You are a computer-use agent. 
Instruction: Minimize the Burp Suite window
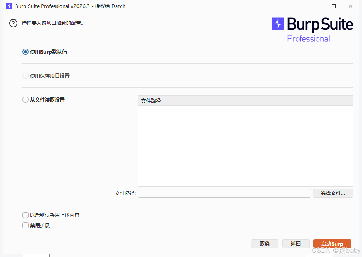(x=317, y=6)
